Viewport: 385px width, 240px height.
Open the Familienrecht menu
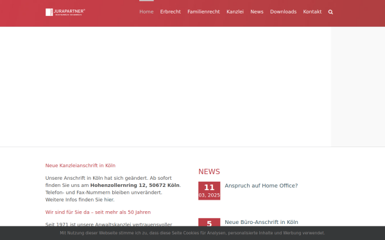click(203, 12)
